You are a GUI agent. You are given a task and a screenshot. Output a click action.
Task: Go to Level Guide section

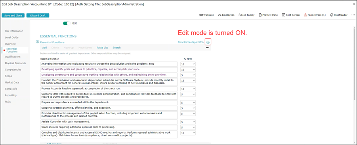11,37
